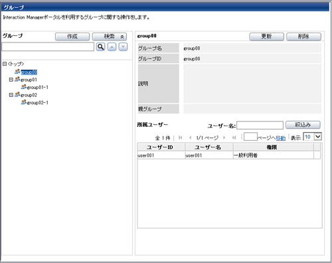332x263 pixels.
Task: Focus the group search text field
Action: click(x=48, y=46)
